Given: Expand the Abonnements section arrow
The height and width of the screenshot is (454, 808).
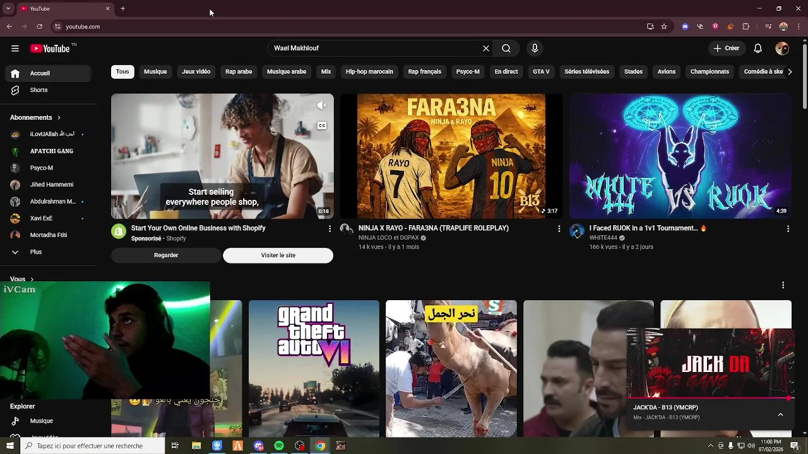Looking at the screenshot, I should pos(59,118).
